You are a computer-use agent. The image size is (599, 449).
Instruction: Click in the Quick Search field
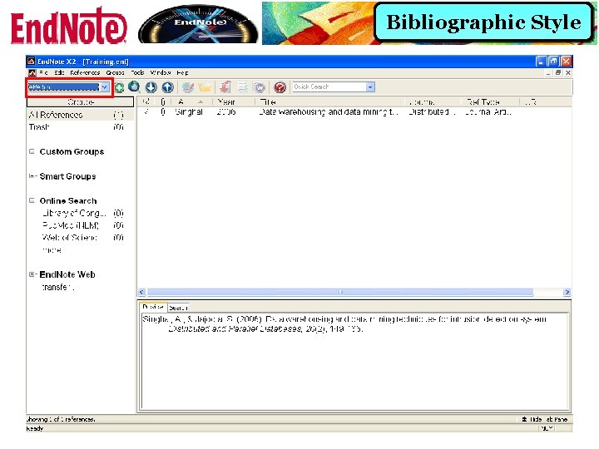click(x=329, y=87)
